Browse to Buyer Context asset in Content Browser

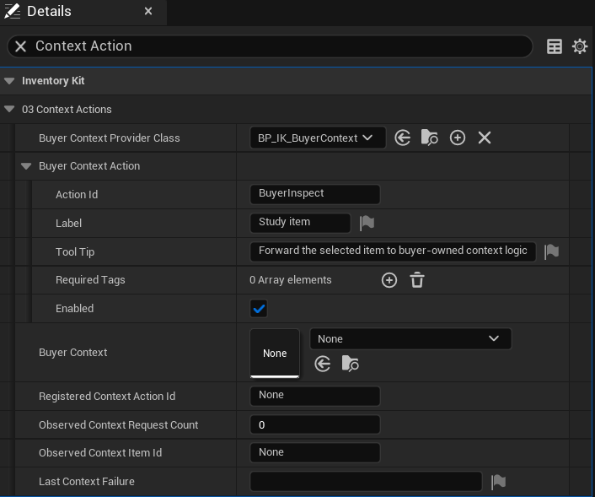point(350,364)
